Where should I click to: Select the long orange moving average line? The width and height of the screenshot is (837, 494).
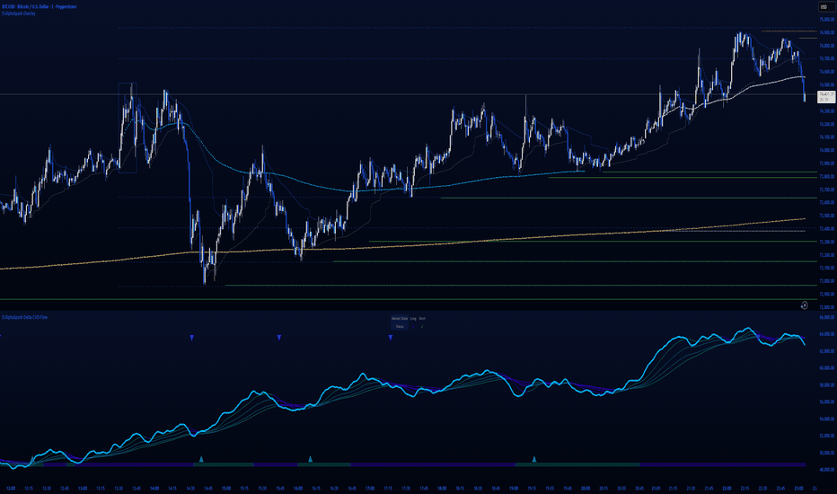539,237
